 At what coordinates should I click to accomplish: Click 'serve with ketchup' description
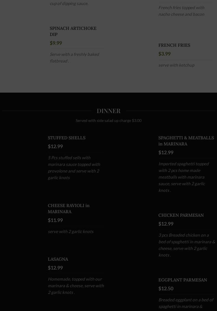tap(176, 65)
